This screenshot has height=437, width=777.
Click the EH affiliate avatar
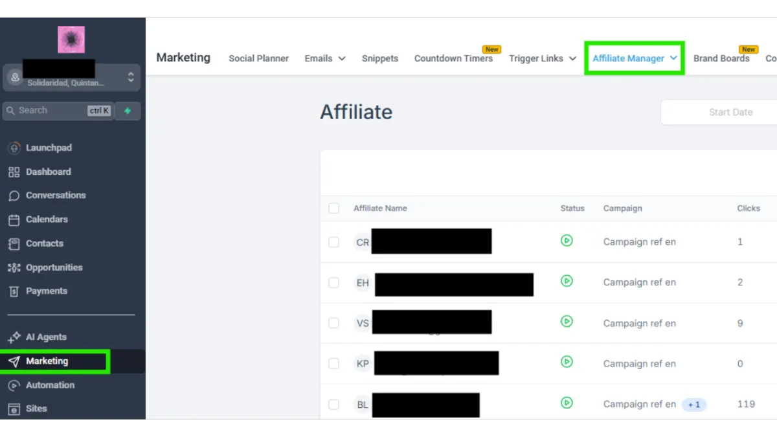click(363, 283)
